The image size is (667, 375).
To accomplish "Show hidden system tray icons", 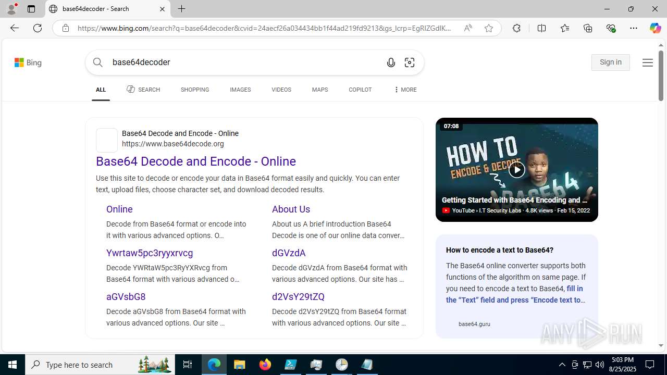I will [562, 365].
